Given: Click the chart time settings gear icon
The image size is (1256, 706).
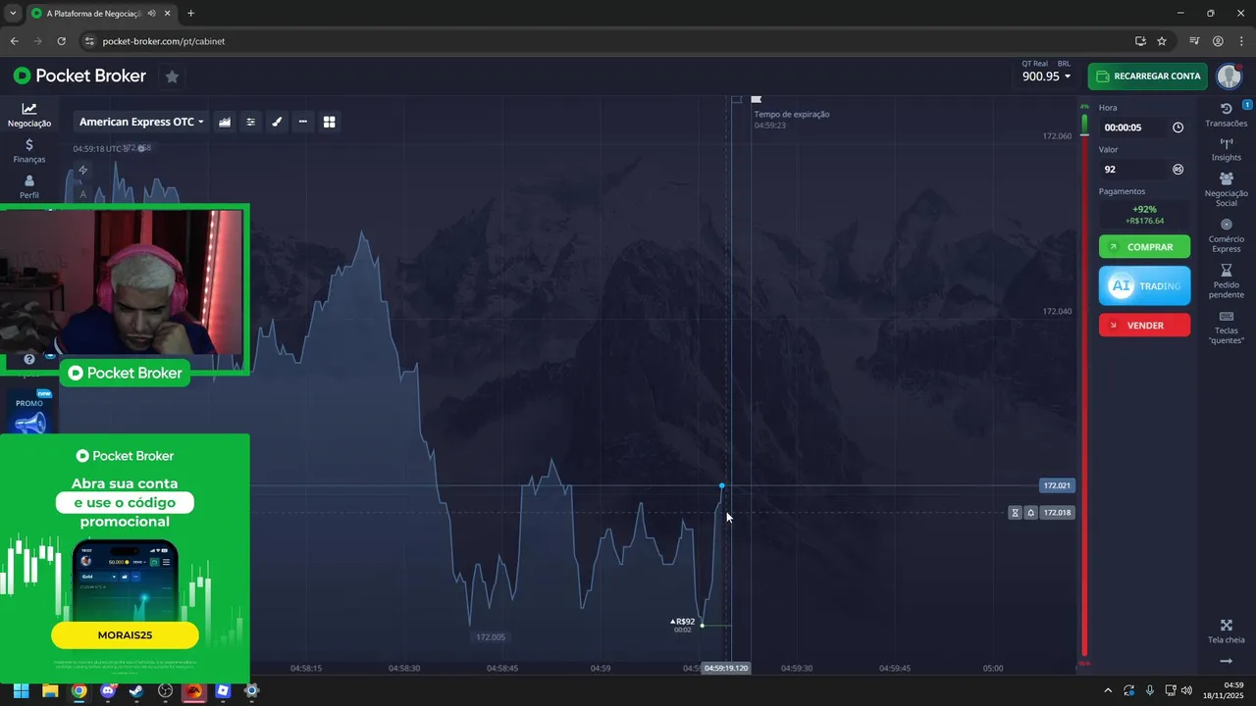Looking at the screenshot, I should point(141,148).
